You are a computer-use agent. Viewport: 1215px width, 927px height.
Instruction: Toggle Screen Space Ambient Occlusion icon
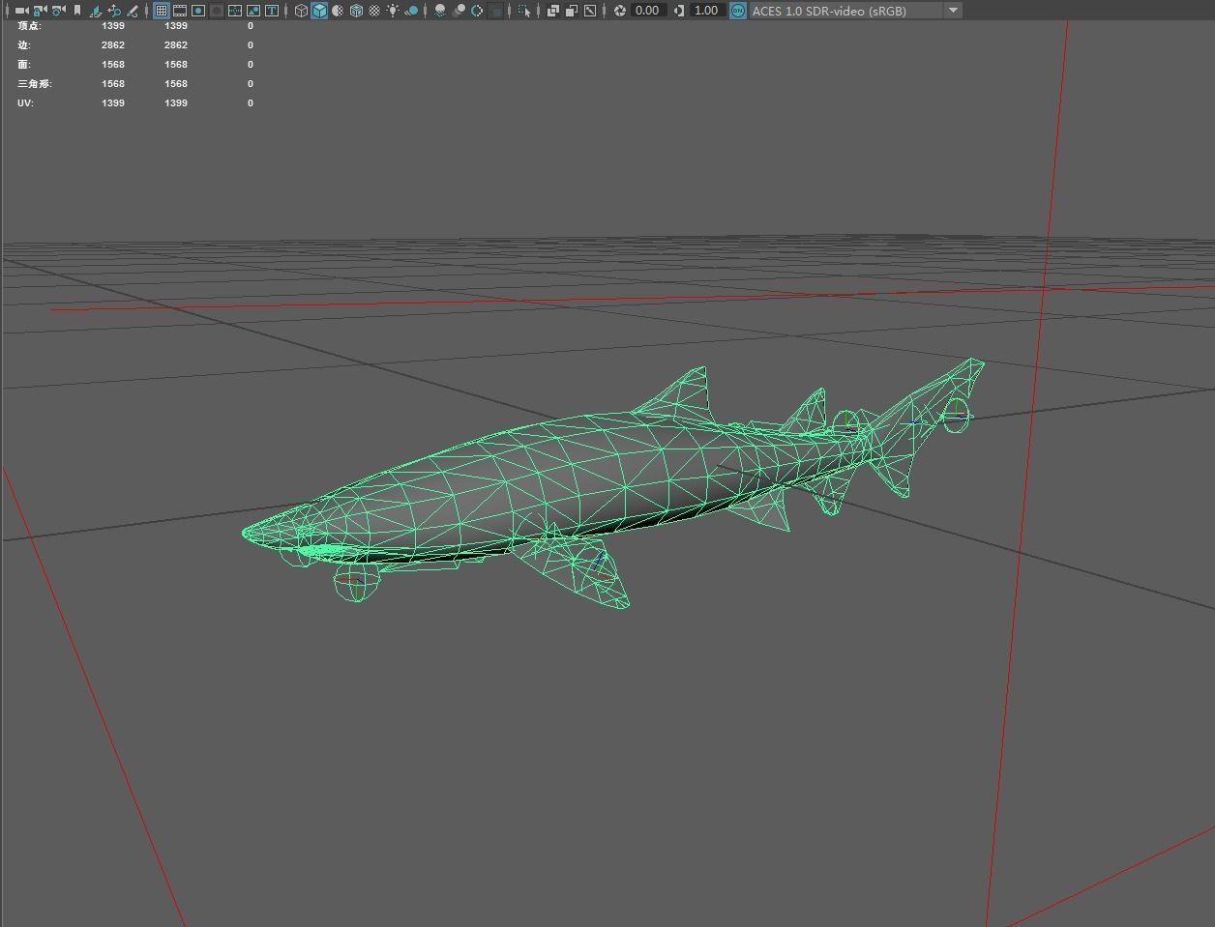(440, 11)
